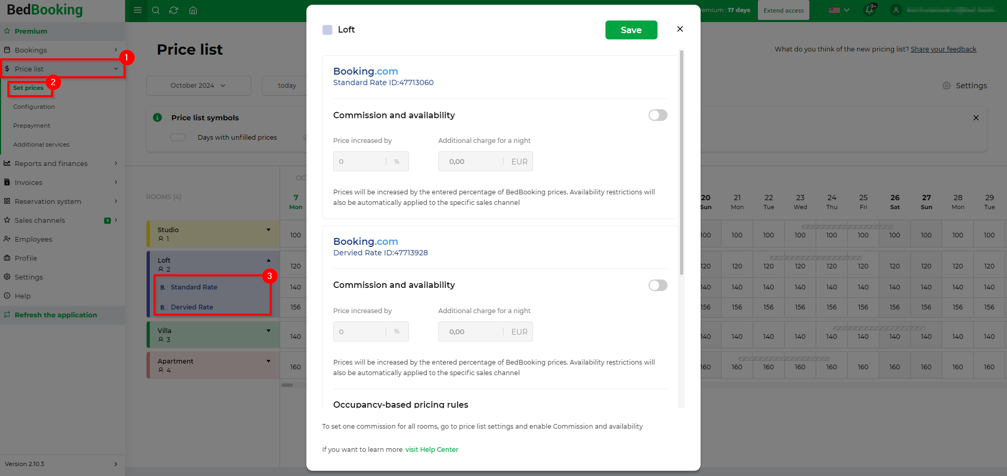1007x476 pixels.
Task: Click the Days with unfilled prices swatch
Action: (x=178, y=137)
